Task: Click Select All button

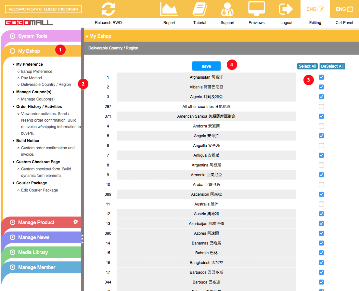Action: (307, 66)
